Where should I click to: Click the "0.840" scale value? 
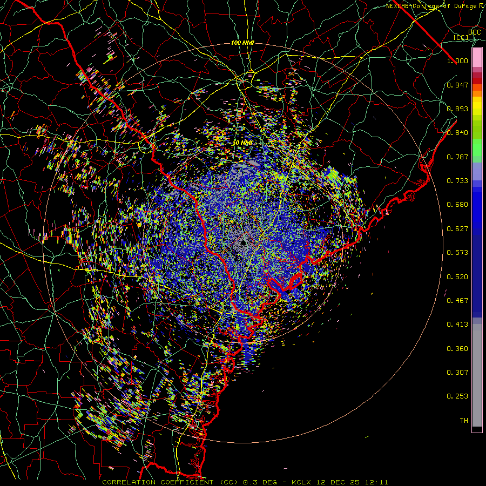[457, 133]
